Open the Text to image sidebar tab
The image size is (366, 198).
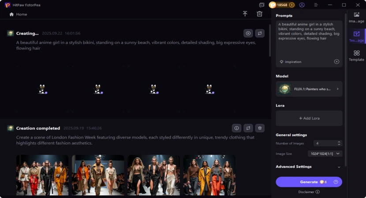356,37
